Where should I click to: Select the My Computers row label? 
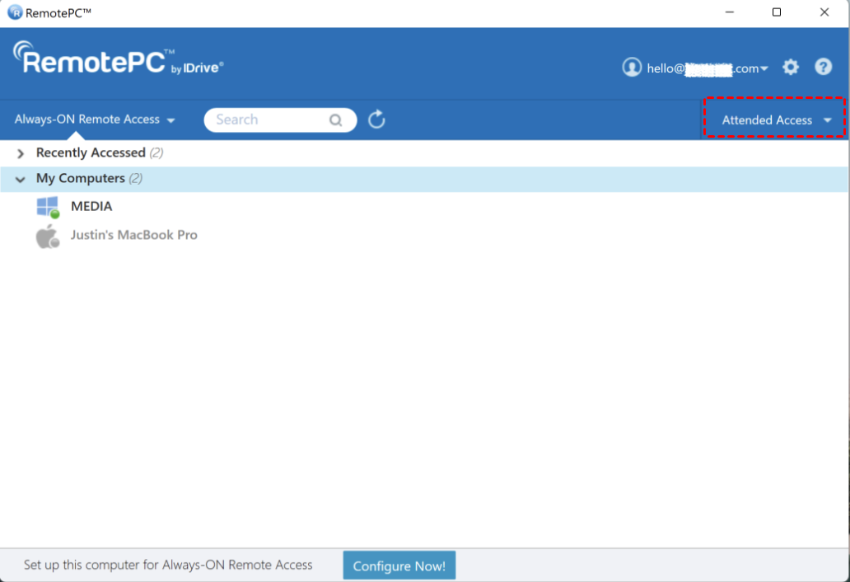point(80,178)
